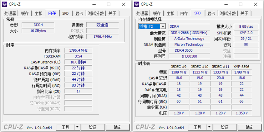Select SPD tab in left window
This screenshot has height=132, width=264.
[65, 13]
